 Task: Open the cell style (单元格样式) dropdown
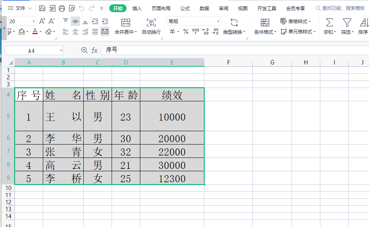[x=298, y=31]
